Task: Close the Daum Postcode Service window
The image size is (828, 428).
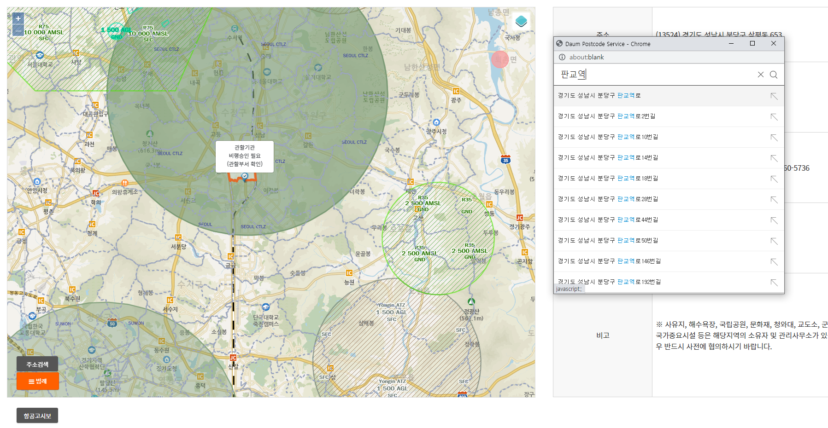Action: tap(774, 43)
